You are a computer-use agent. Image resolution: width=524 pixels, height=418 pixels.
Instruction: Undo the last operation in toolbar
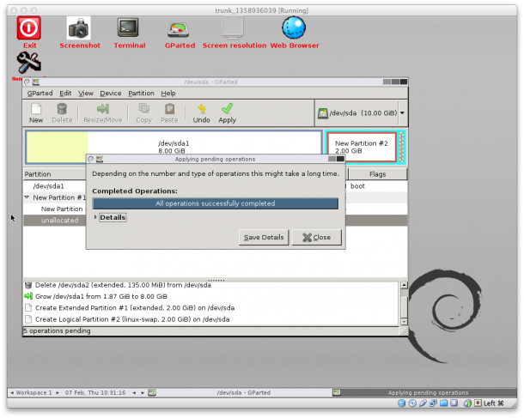[x=202, y=109]
